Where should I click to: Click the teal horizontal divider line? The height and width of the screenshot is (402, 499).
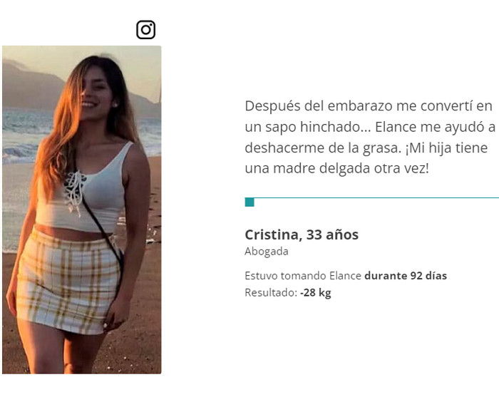(371, 198)
